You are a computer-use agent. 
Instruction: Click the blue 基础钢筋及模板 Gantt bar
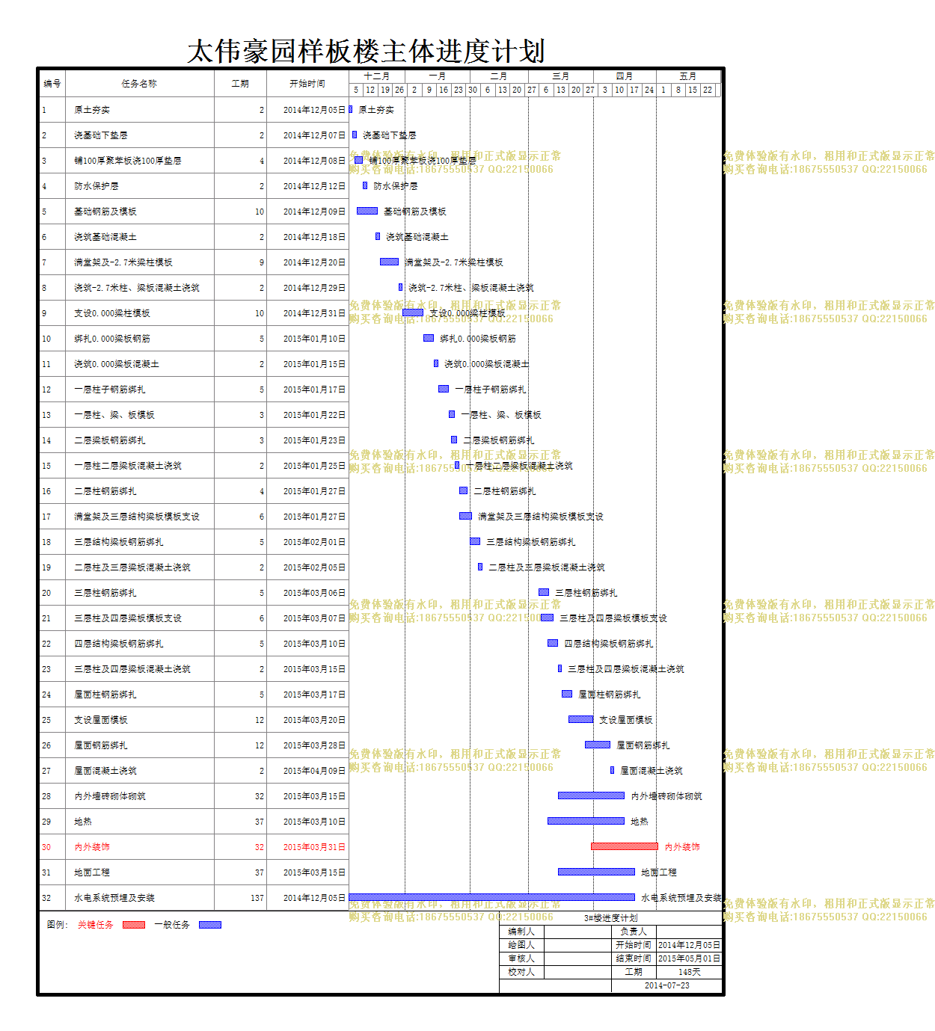[x=367, y=211]
